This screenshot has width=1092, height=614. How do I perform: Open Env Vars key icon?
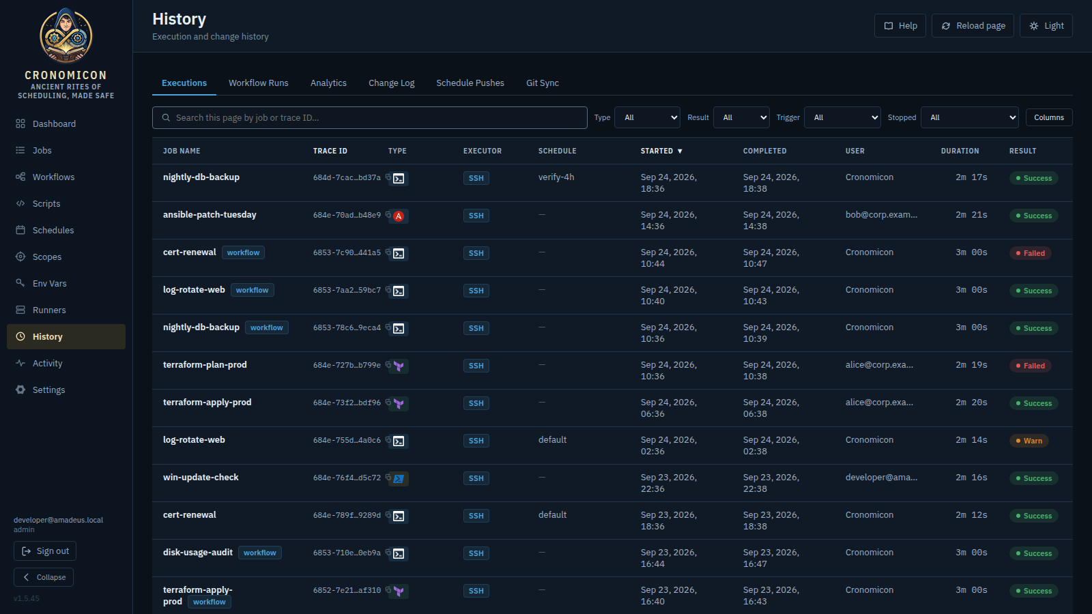tap(20, 283)
